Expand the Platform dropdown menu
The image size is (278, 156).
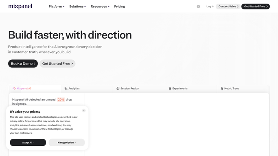tap(57, 6)
